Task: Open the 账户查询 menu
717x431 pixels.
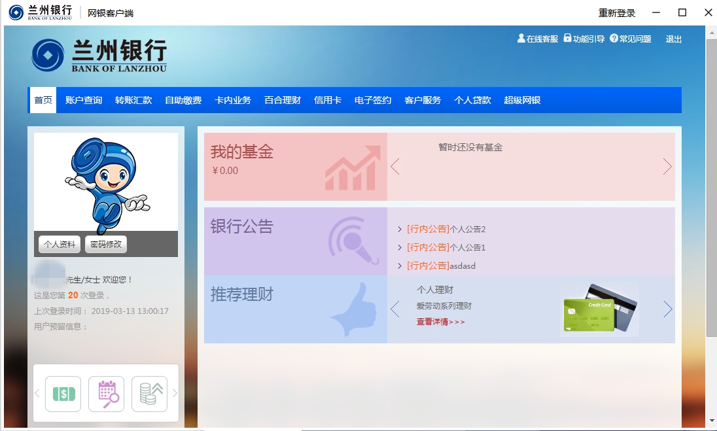Action: click(84, 100)
